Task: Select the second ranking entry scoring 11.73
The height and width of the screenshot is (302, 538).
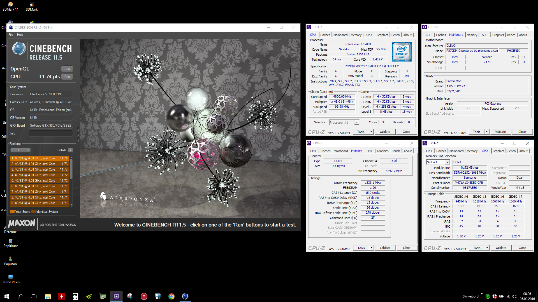Action: point(39,164)
